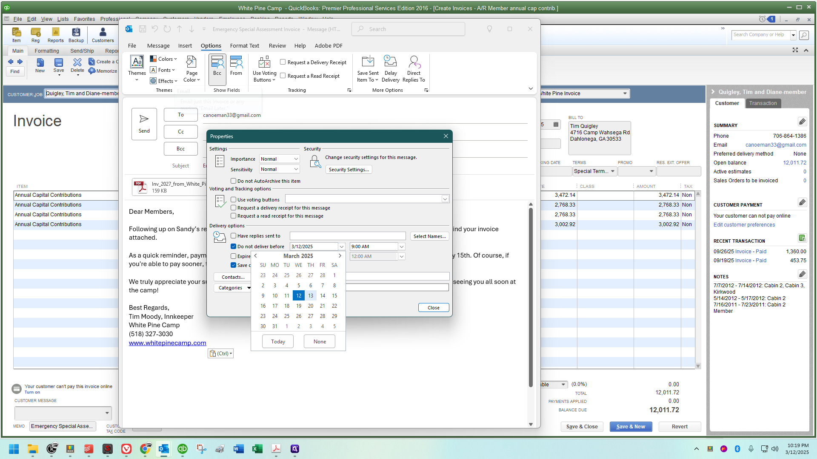Open the Review ribbon tab

277,46
